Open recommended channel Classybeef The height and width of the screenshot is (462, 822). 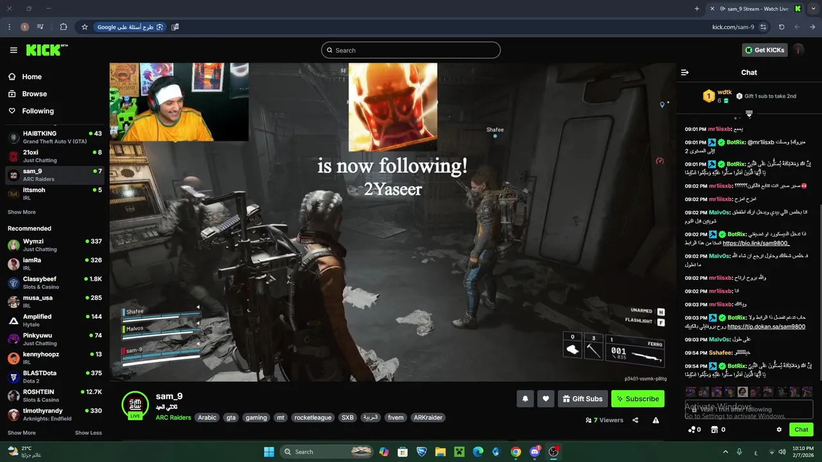point(55,283)
